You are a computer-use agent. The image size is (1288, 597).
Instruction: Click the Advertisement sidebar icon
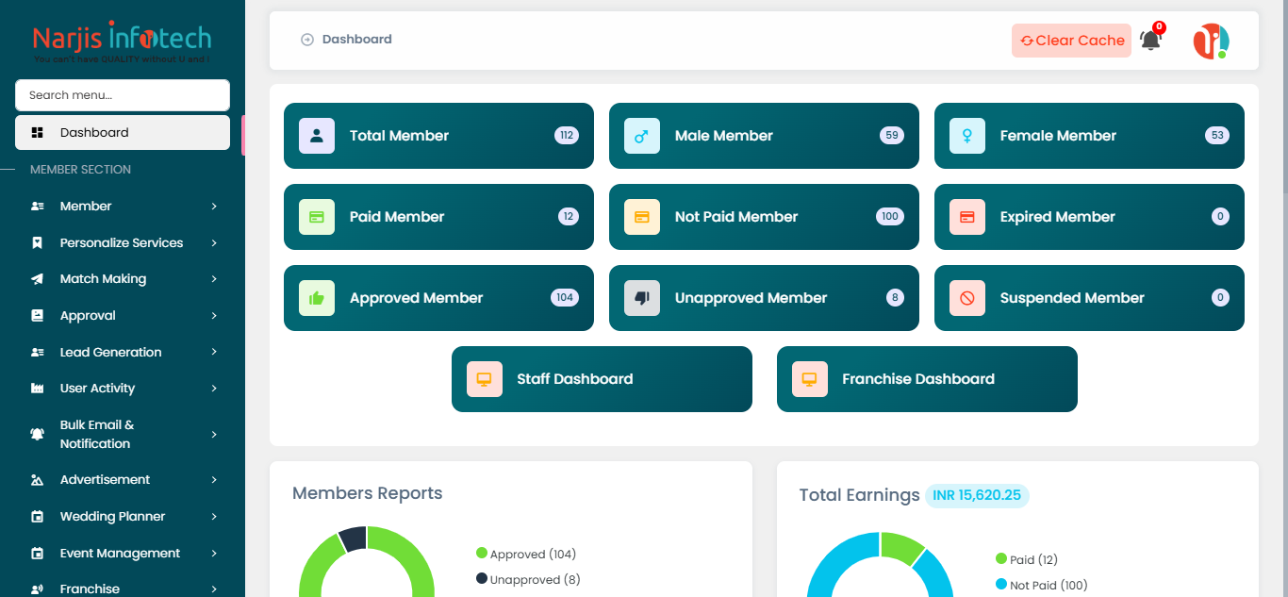pyautogui.click(x=38, y=480)
